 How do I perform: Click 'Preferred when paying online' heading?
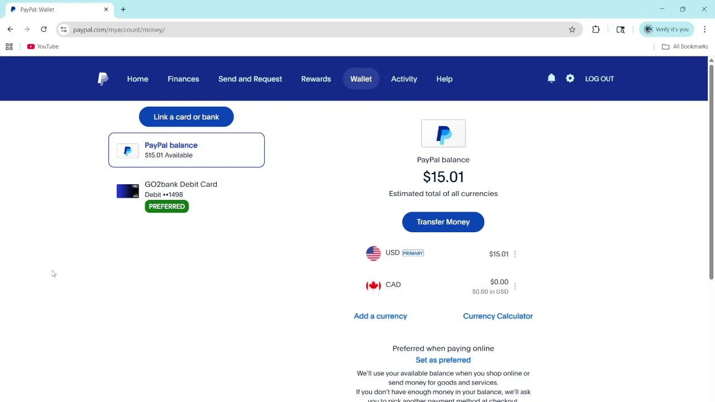(443, 348)
